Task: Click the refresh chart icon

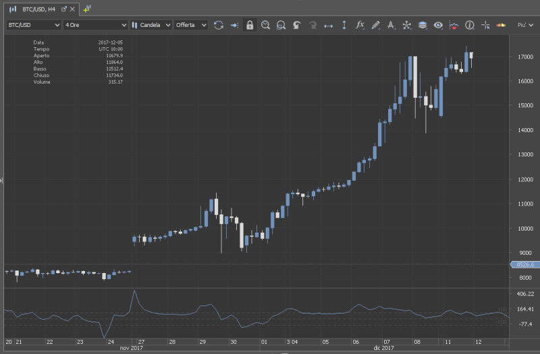Action: (219, 25)
